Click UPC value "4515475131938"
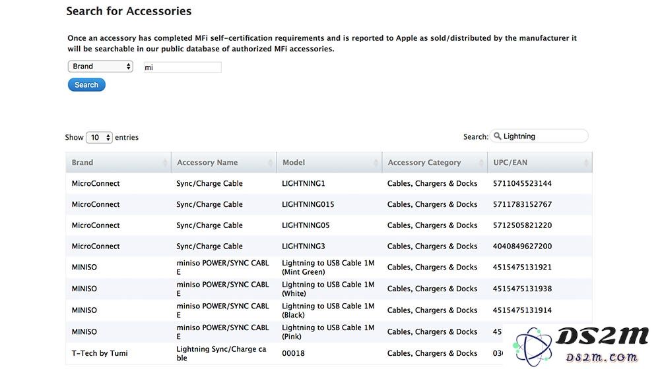660x369 pixels. 522,289
